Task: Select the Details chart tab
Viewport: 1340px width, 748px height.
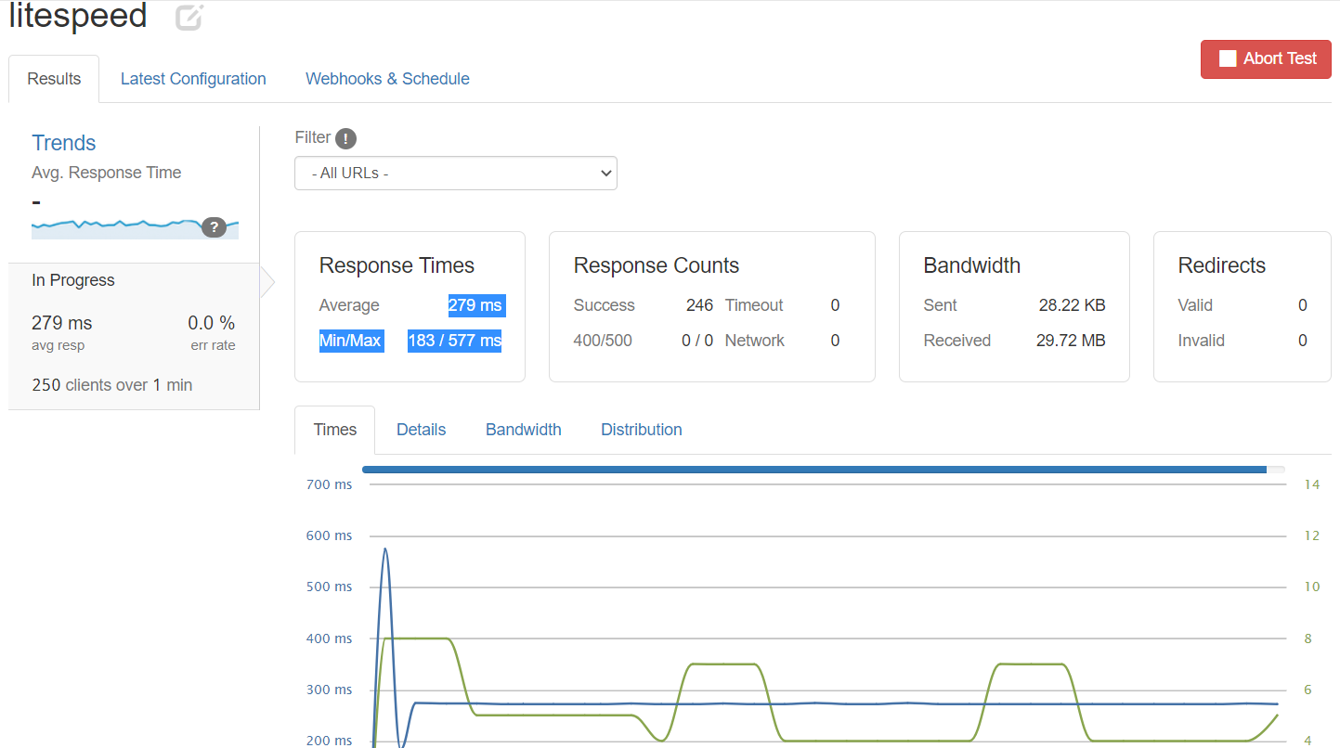Action: (x=421, y=429)
